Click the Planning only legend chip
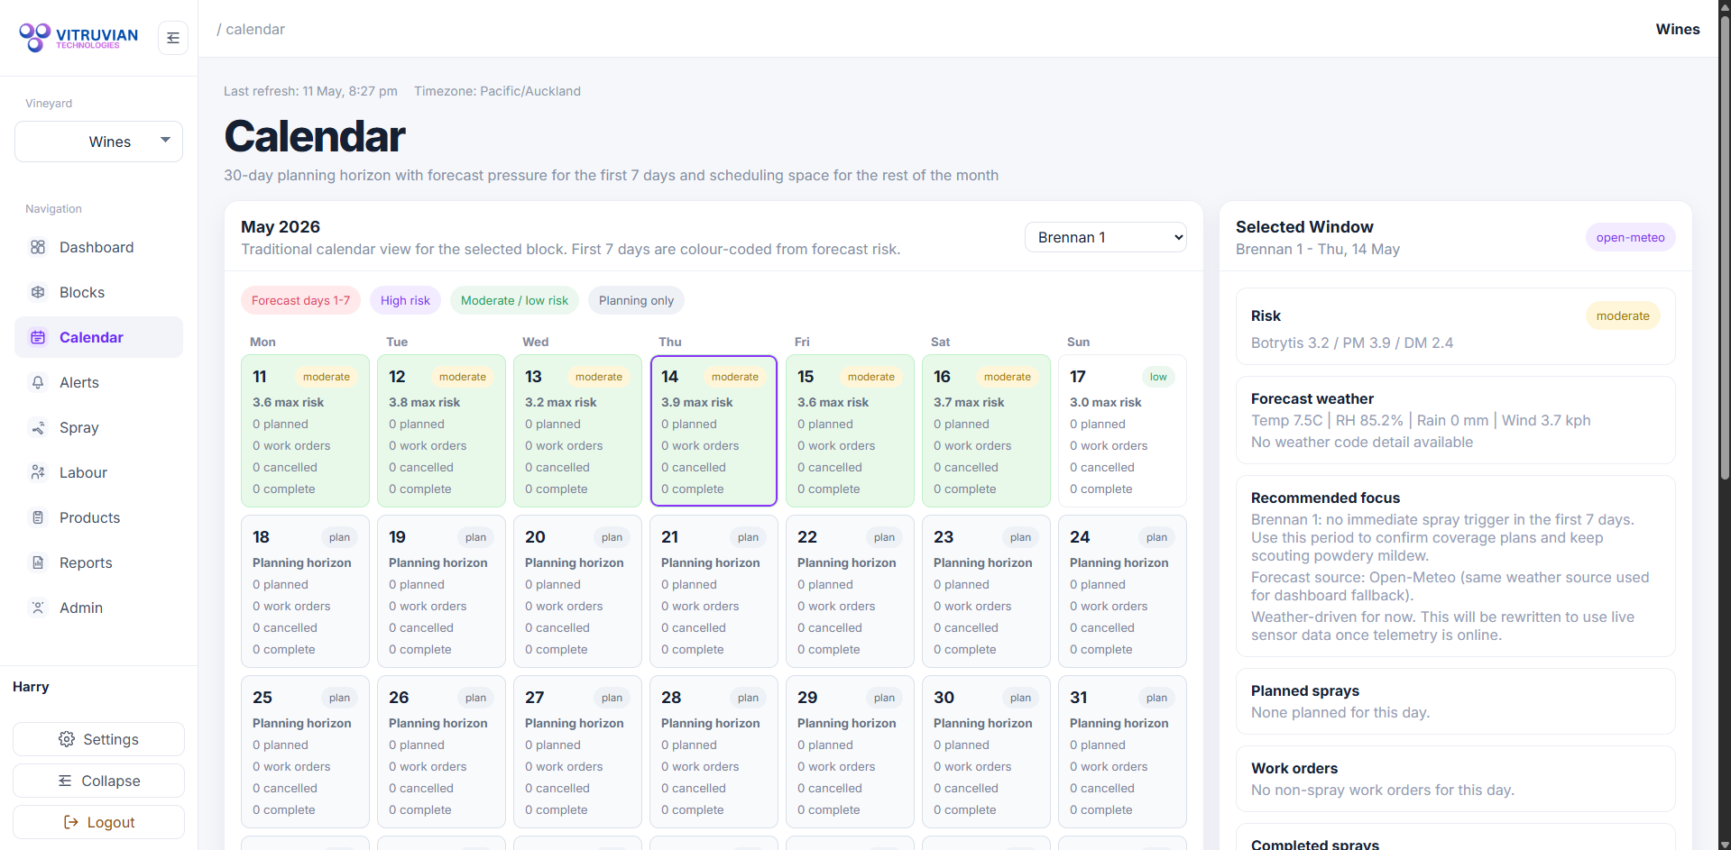The image size is (1731, 850). (x=636, y=300)
